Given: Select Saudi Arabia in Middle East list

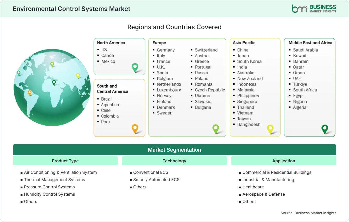Looking at the screenshot, I should 306,50.
